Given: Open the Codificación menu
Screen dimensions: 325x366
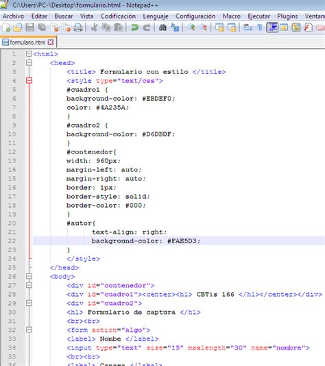Looking at the screenshot, I should [x=118, y=16].
